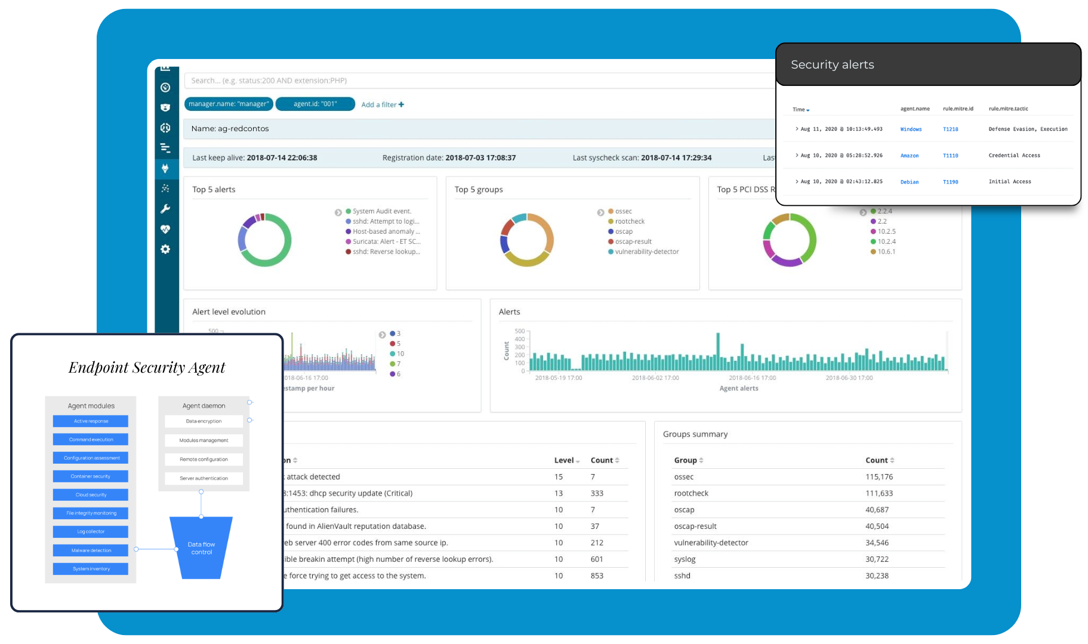The height and width of the screenshot is (644, 1088).
Task: Click the blue oscap legend color dot
Action: pyautogui.click(x=611, y=231)
